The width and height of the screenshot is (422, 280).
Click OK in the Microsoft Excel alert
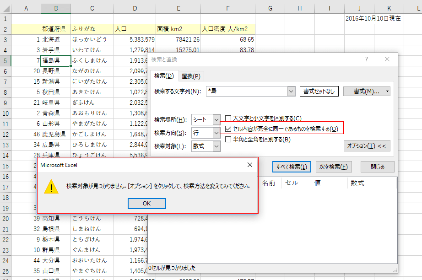tap(147, 204)
